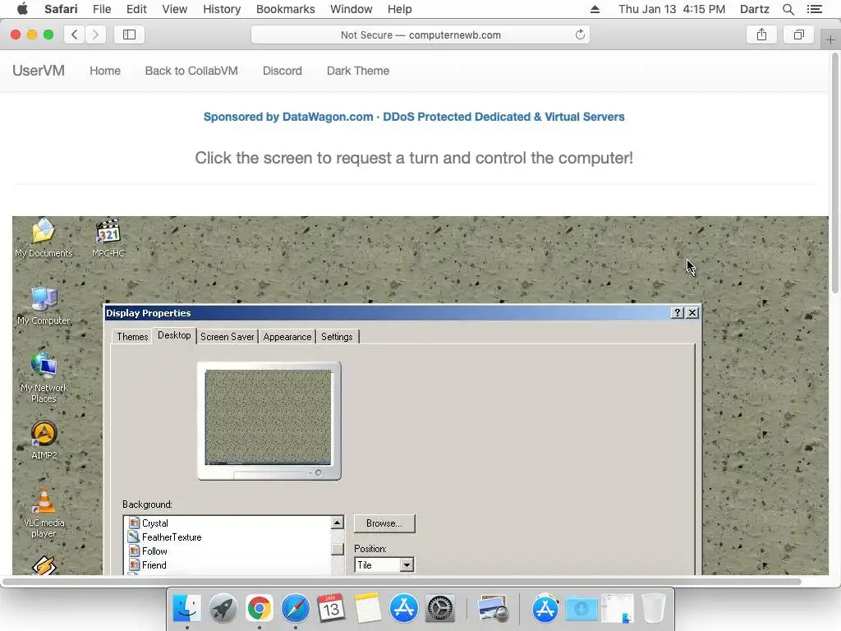Viewport: 841px width, 631px height.
Task: Open Safari compass icon in the Dock
Action: [295, 608]
